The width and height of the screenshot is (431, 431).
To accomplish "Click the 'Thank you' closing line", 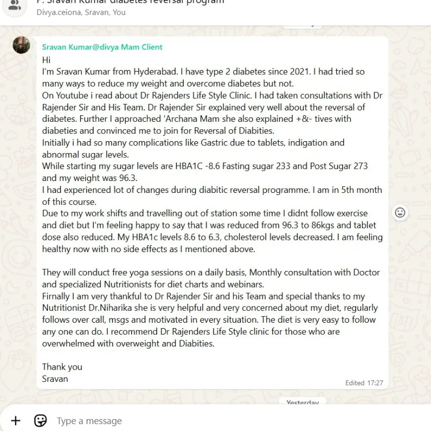I will (62, 367).
